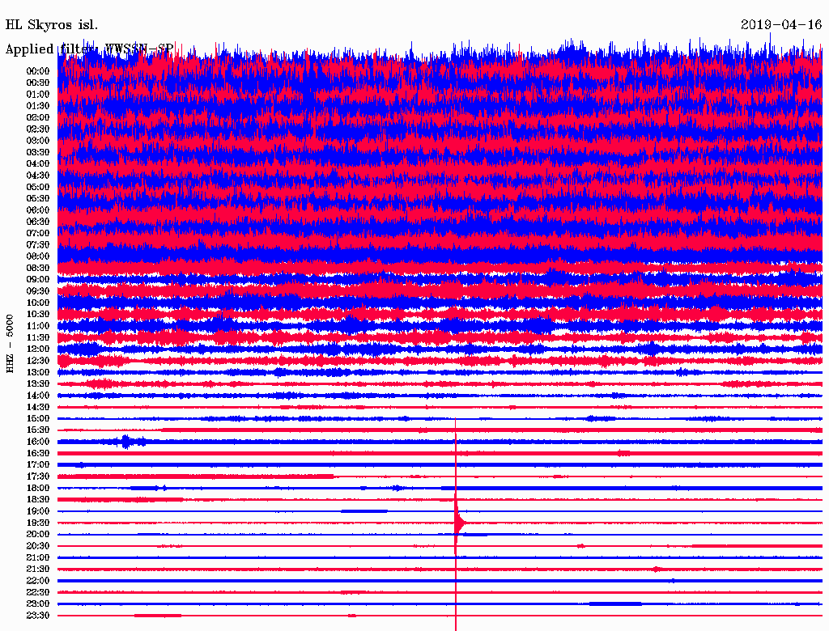829x631 pixels.
Task: Select the 20:00 time label
Action: pyautogui.click(x=38, y=535)
